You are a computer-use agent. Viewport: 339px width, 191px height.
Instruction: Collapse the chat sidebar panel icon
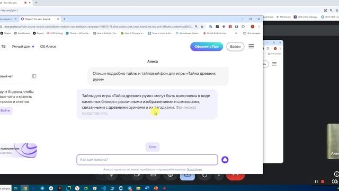(34, 76)
